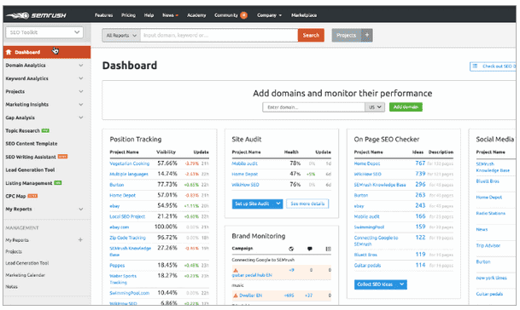Open the SEO Toolkit dropdown
520x310 pixels.
coord(44,32)
